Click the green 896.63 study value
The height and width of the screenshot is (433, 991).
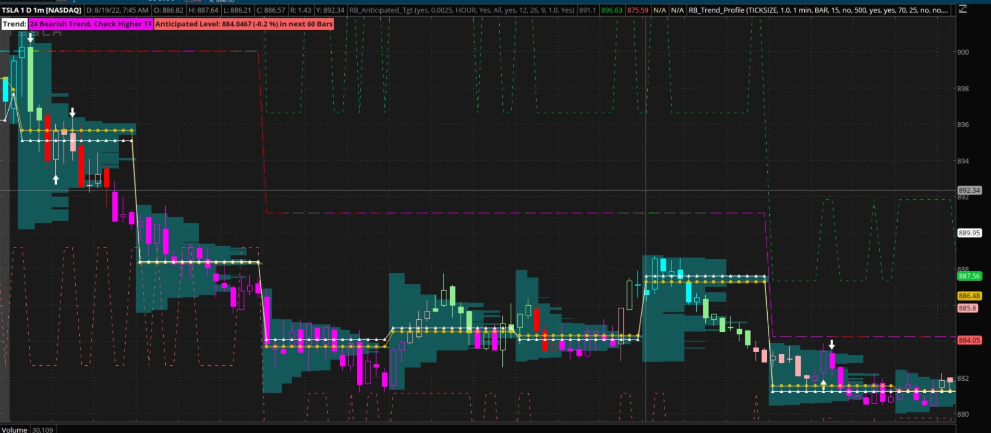point(611,10)
